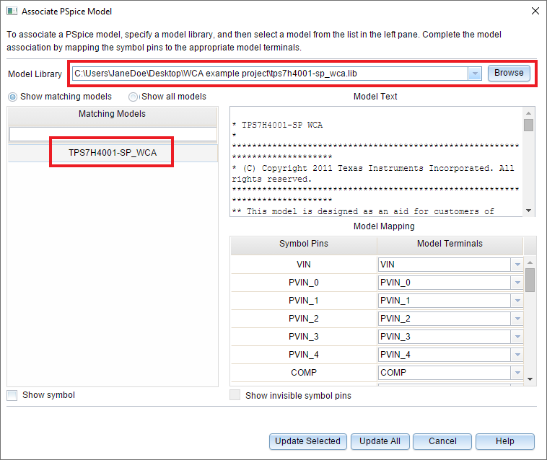Cancel the model association dialog
This screenshot has width=547, height=460.
pyautogui.click(x=442, y=441)
